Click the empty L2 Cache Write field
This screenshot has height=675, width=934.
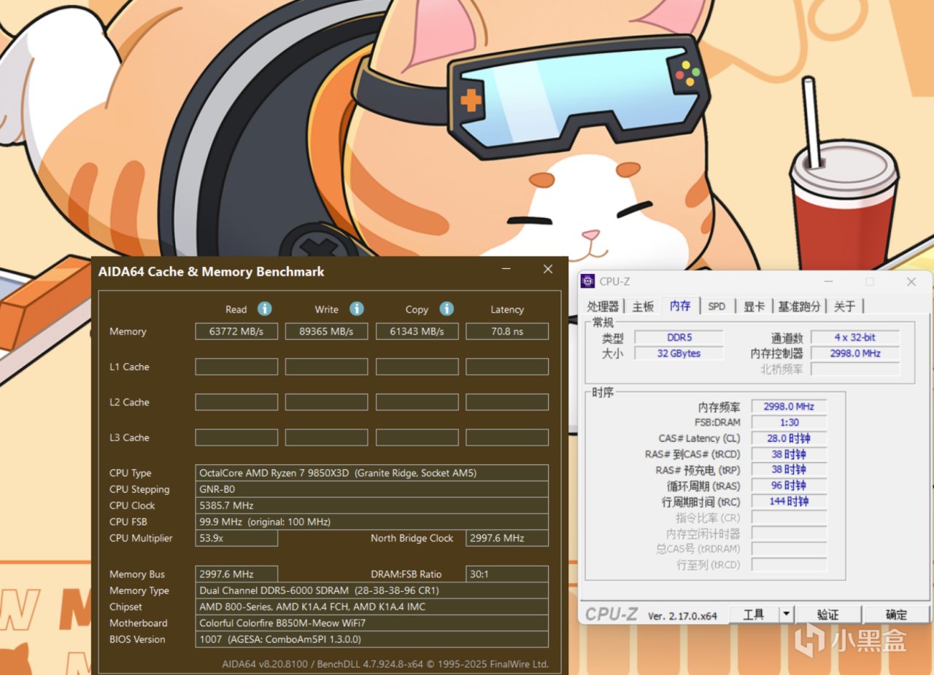click(327, 402)
